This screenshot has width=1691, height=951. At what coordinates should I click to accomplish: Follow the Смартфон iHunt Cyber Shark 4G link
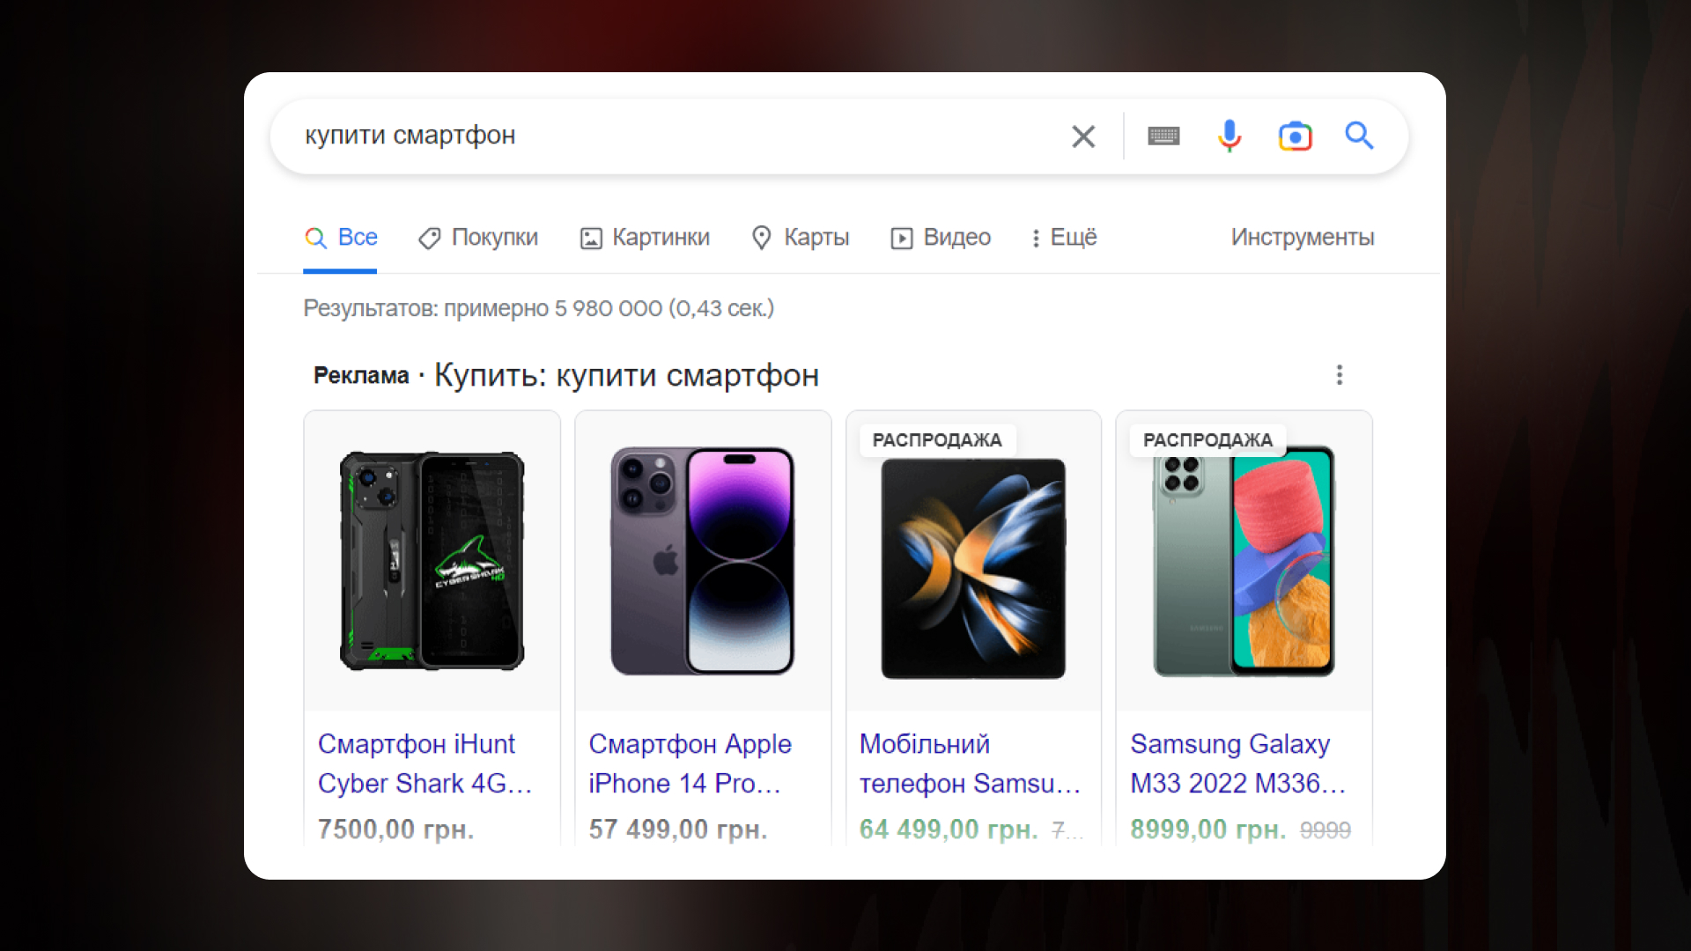(425, 763)
